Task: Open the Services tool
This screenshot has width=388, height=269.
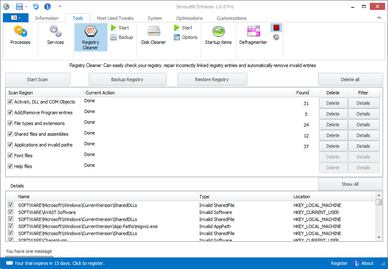Action: (55, 35)
